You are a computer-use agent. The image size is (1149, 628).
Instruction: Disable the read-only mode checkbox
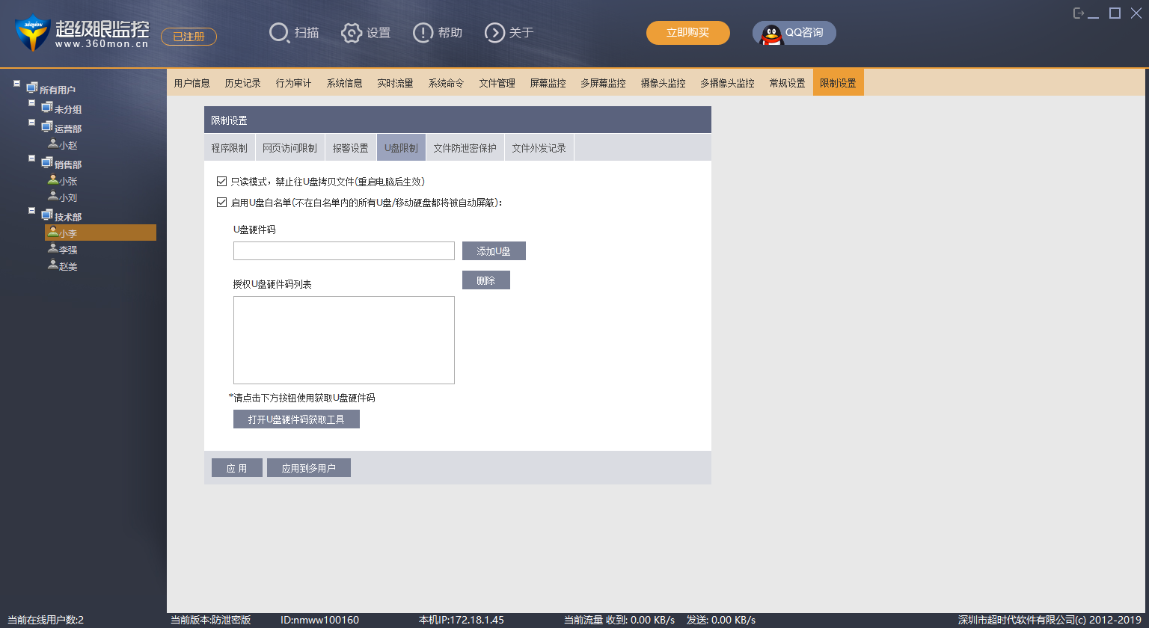(x=221, y=182)
